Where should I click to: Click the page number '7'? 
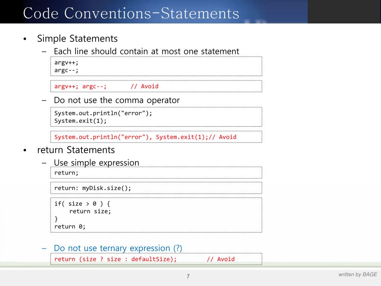pyautogui.click(x=188, y=277)
